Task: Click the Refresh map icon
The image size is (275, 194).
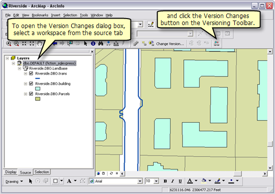Action: 111,173
